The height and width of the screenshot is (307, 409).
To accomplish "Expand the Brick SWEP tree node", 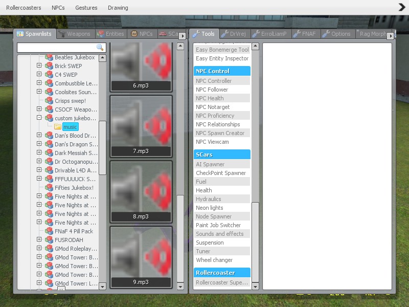I will pos(39,66).
